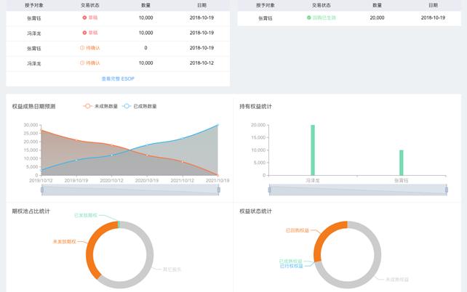Click the 未成熟权益 gray donut label
The height and width of the screenshot is (292, 467).
pos(397,280)
